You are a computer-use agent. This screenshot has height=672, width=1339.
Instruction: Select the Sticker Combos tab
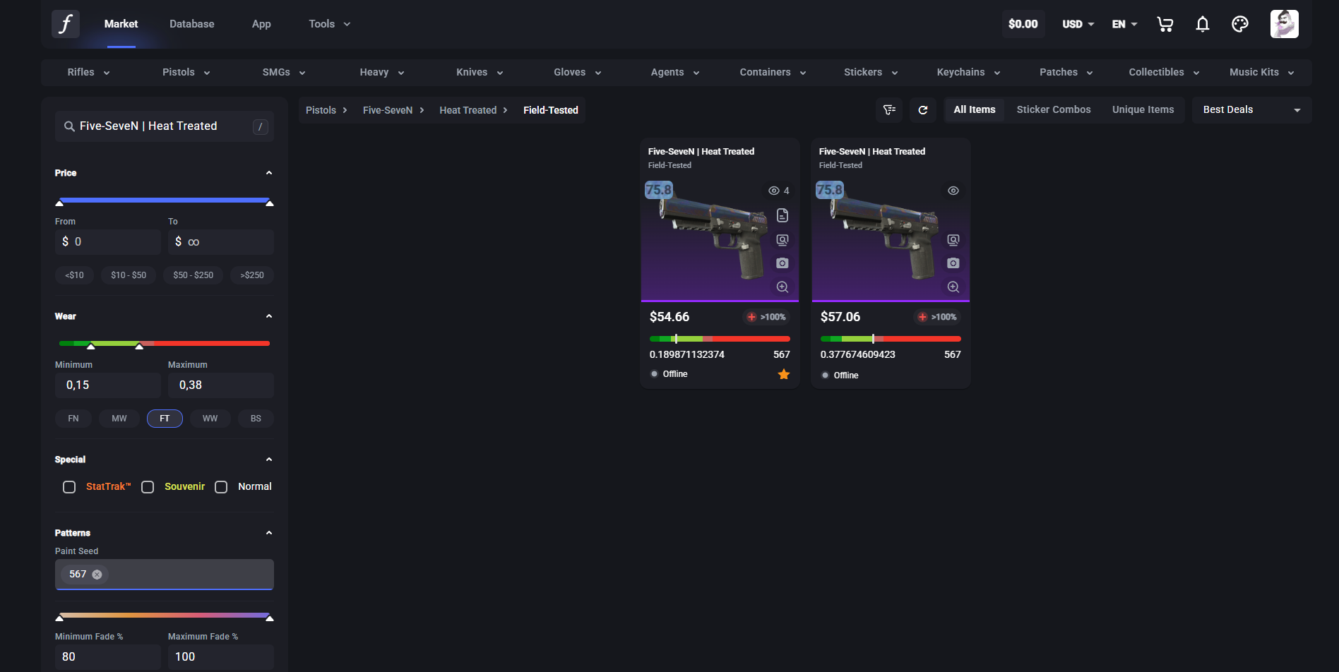pos(1054,110)
